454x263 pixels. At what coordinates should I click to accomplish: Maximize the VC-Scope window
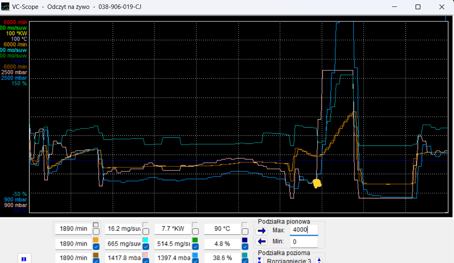[x=418, y=7]
